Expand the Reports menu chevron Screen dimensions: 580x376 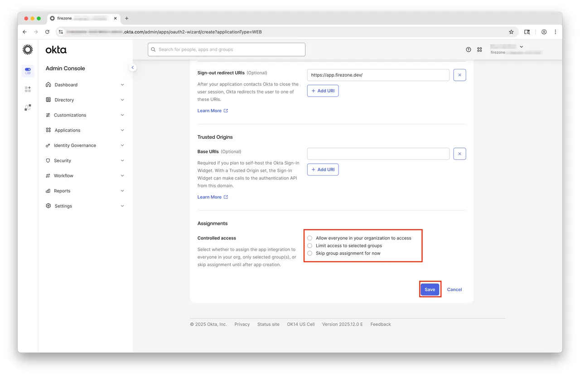point(122,191)
